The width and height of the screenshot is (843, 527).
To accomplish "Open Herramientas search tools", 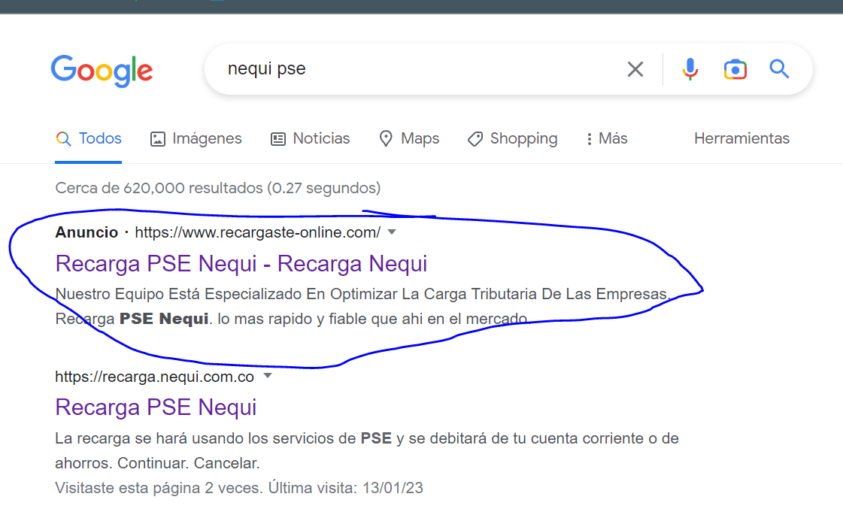I will 741,138.
